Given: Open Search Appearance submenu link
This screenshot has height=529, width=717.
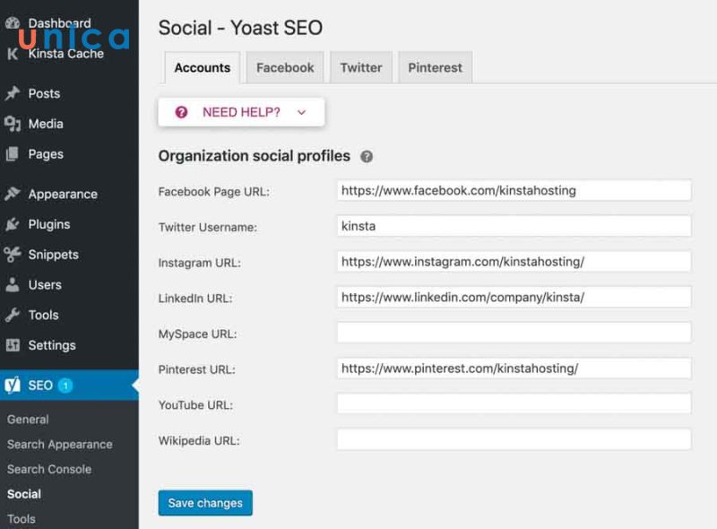Looking at the screenshot, I should pyautogui.click(x=60, y=444).
